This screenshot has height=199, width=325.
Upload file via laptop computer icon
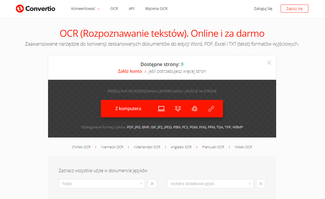pyautogui.click(x=161, y=108)
